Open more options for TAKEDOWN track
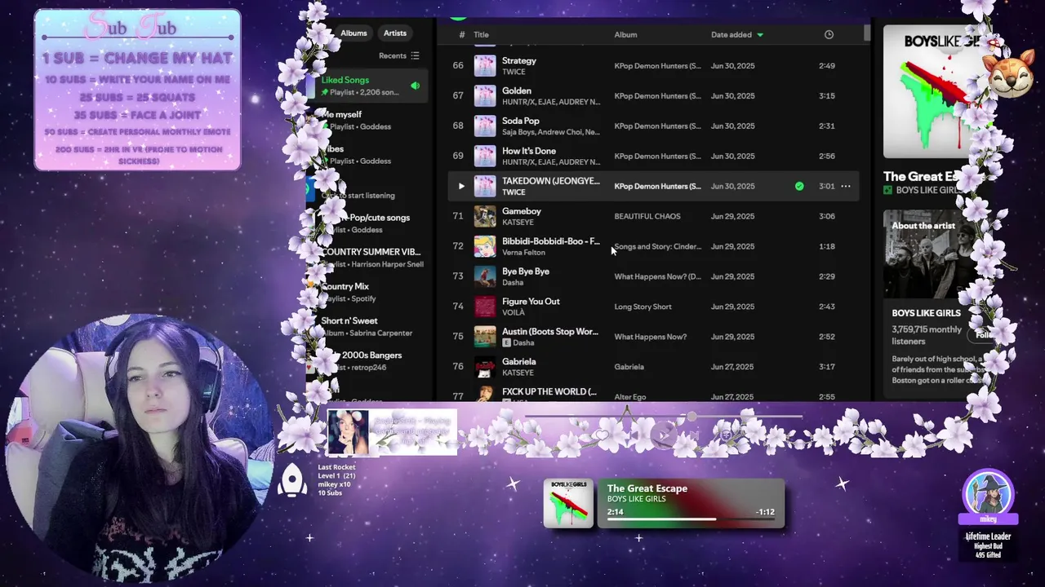Viewport: 1045px width, 587px height. pyautogui.click(x=846, y=187)
